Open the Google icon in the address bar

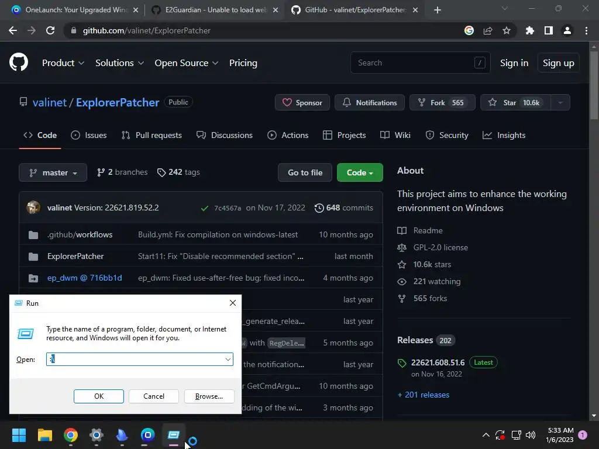(x=469, y=30)
